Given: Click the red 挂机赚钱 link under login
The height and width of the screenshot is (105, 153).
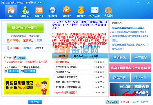Looking at the screenshot, I should [x=15, y=48].
